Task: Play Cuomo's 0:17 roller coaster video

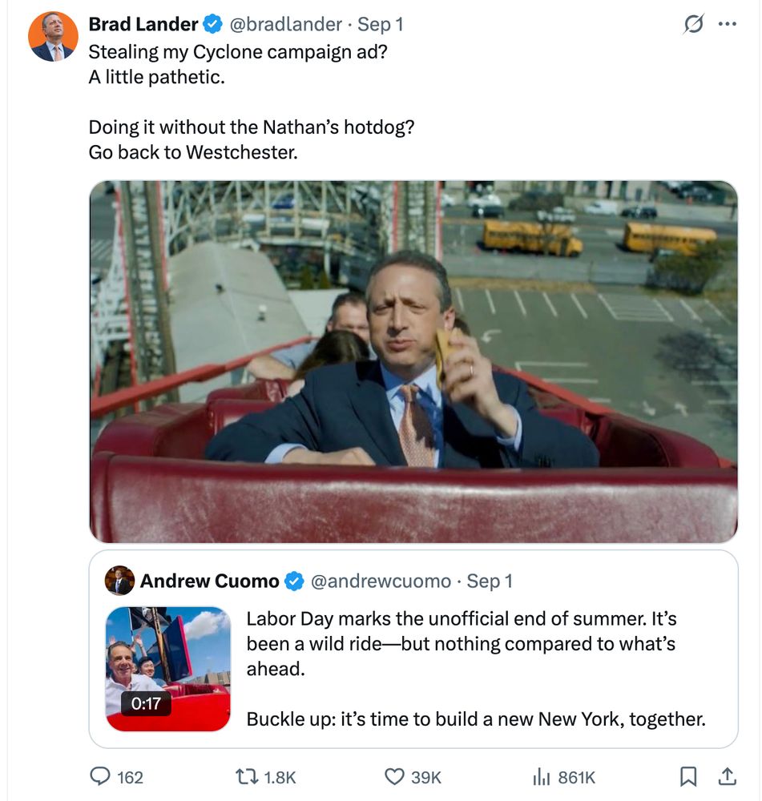Action: pos(166,668)
